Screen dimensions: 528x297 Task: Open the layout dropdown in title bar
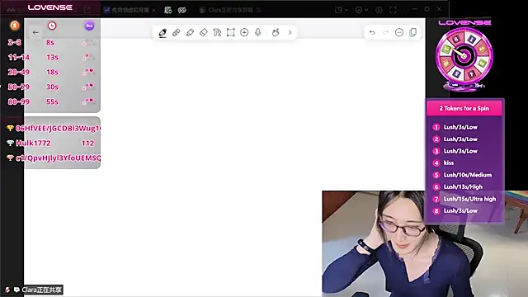pyautogui.click(x=341, y=10)
